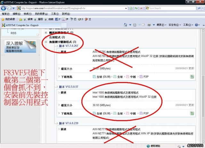Open the 0 favorites bar link

coord(80,19)
